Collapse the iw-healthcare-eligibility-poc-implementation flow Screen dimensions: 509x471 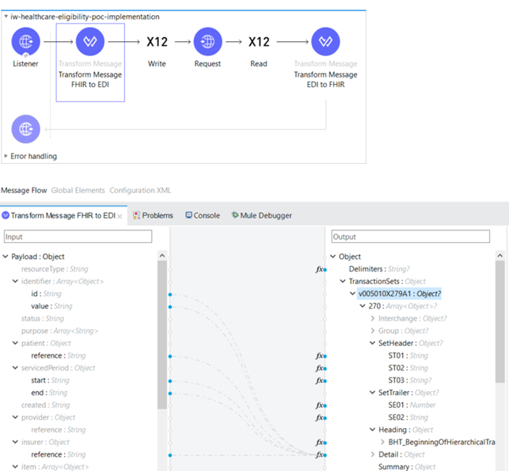click(6, 17)
